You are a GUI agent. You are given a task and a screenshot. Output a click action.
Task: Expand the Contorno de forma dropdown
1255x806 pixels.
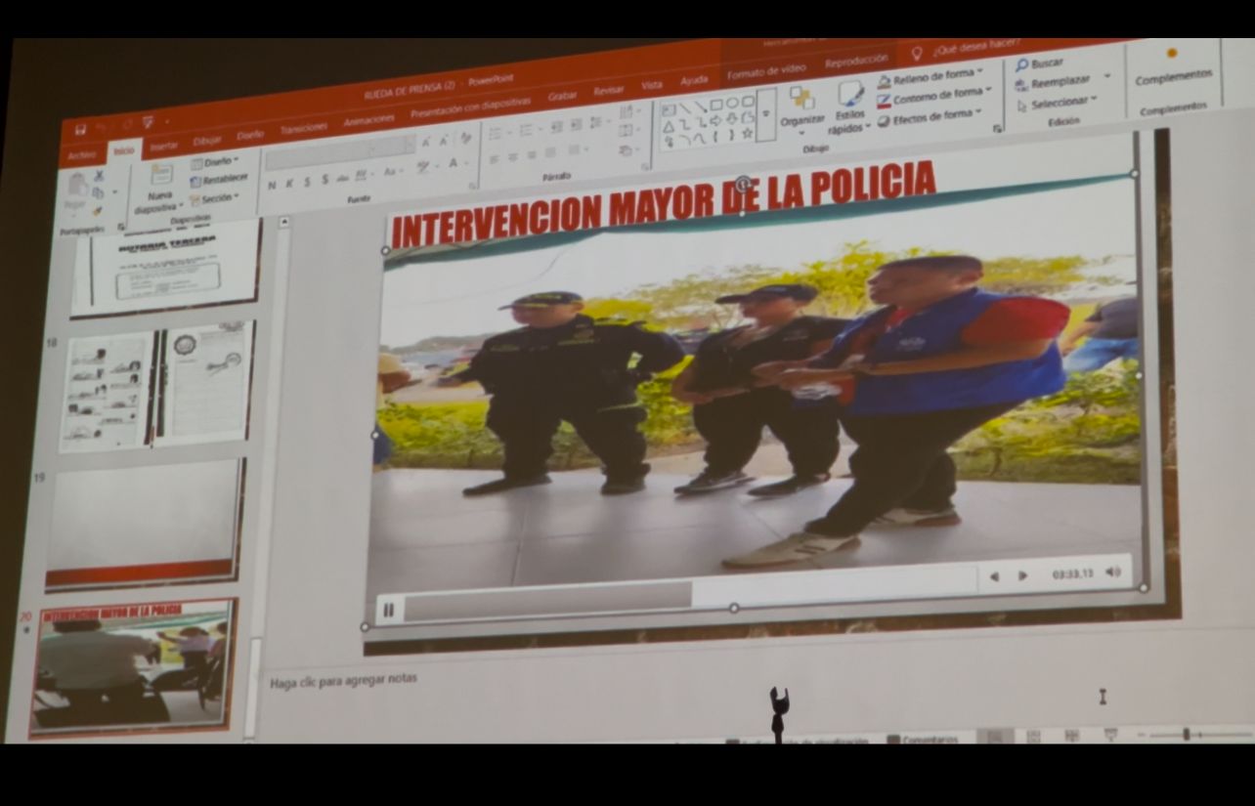(989, 92)
